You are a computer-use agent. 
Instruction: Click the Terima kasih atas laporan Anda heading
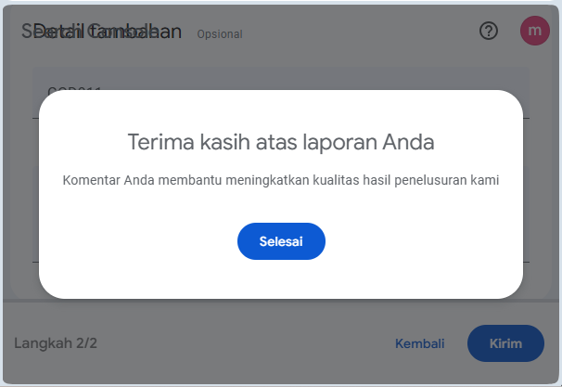coord(281,142)
